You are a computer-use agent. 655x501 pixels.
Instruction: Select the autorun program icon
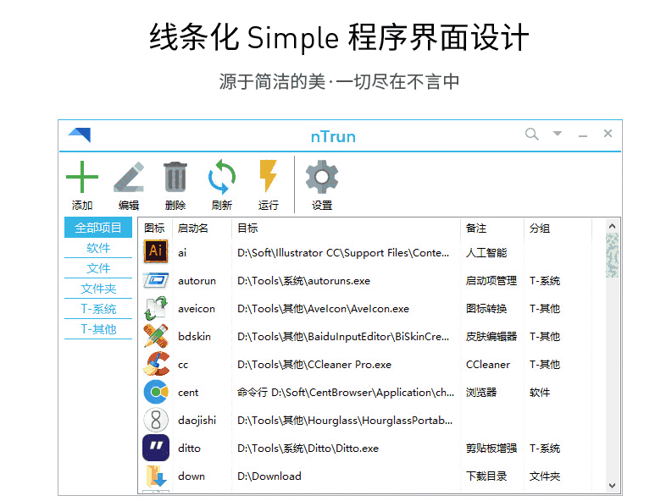[156, 280]
